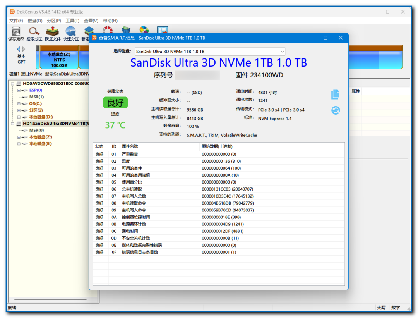Click the 固件 234100WD firmware text
The image size is (418, 318).
259,75
